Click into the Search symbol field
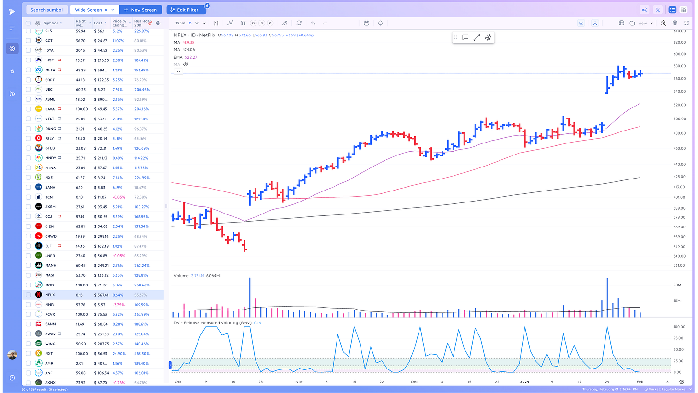The height and width of the screenshot is (393, 698). coord(47,10)
